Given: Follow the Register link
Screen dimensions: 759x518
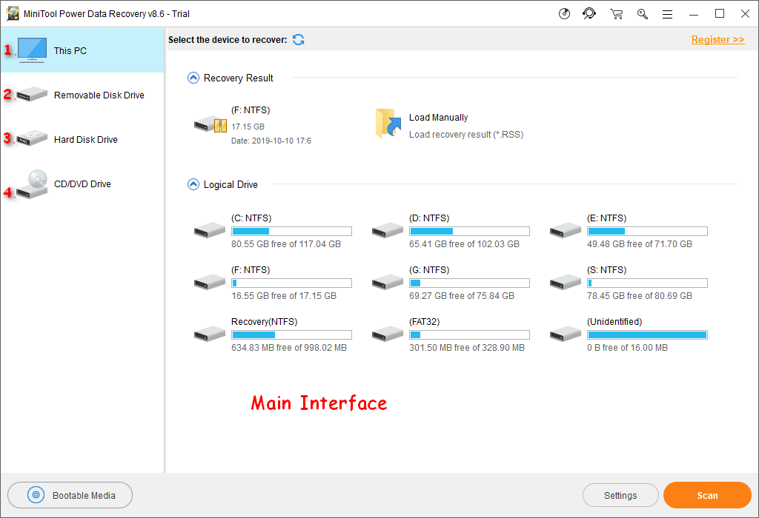Looking at the screenshot, I should [717, 40].
